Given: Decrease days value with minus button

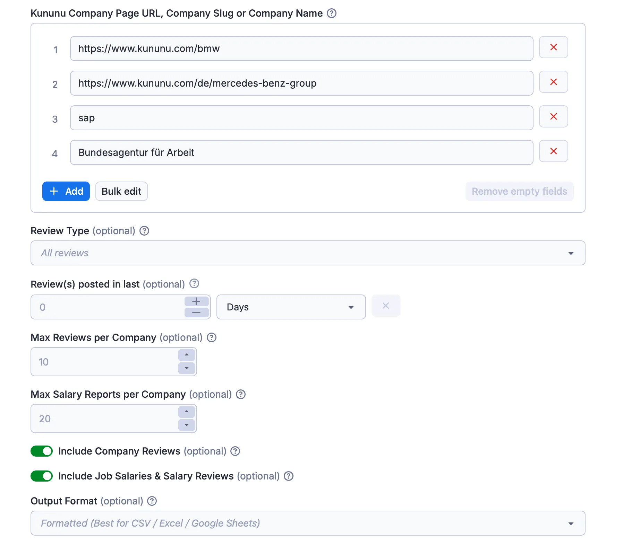Looking at the screenshot, I should pos(196,312).
